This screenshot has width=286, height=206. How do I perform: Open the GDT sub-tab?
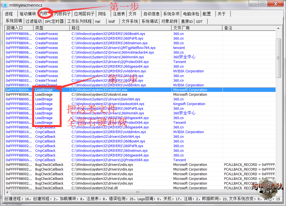[x=199, y=21]
